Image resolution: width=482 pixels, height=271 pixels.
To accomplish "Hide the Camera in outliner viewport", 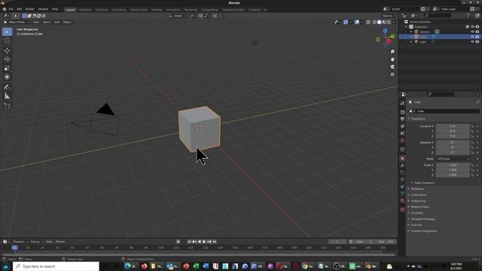I will coord(472,32).
